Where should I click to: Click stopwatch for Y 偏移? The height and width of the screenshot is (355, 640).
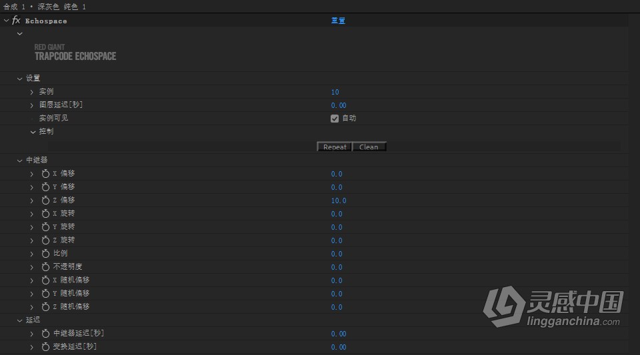[x=45, y=187]
